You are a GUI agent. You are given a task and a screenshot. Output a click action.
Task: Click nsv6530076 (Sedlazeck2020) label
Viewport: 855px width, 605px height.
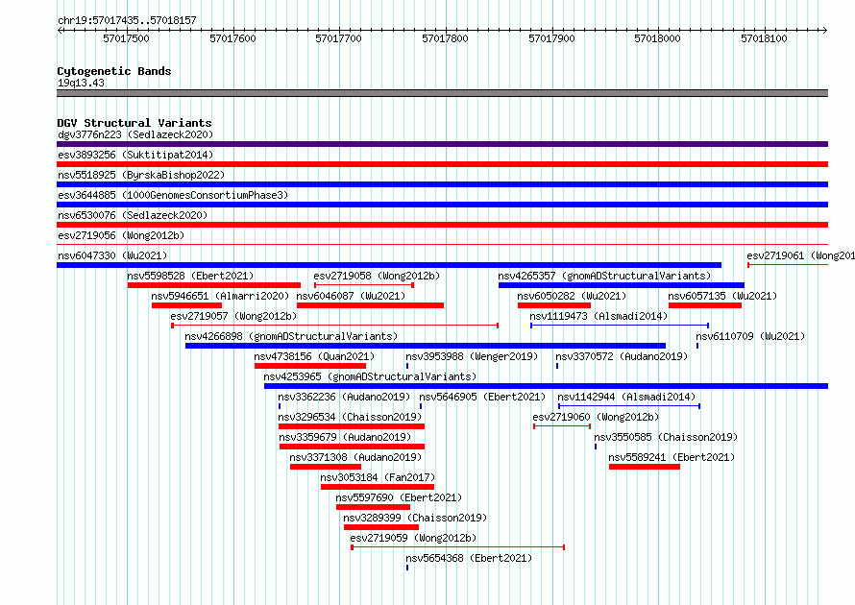click(133, 215)
